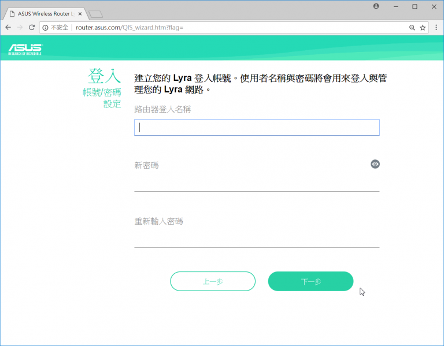Click the 下一步 next step button

310,281
